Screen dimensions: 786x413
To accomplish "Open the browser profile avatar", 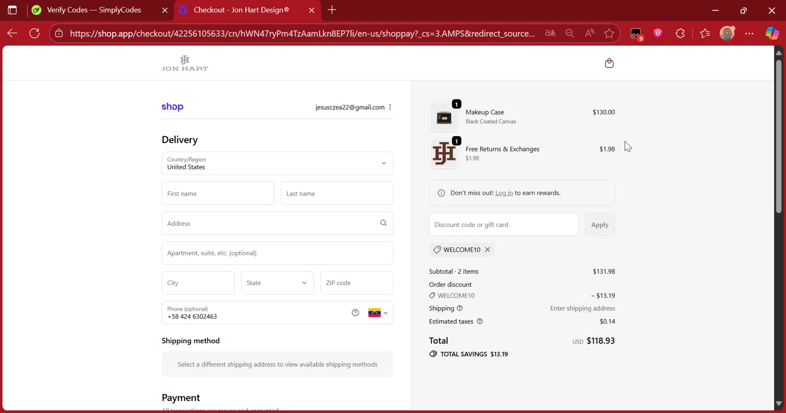I will click(x=727, y=34).
